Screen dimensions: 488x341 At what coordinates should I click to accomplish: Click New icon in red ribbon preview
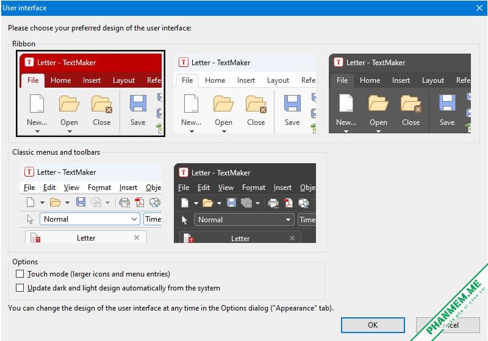37,104
